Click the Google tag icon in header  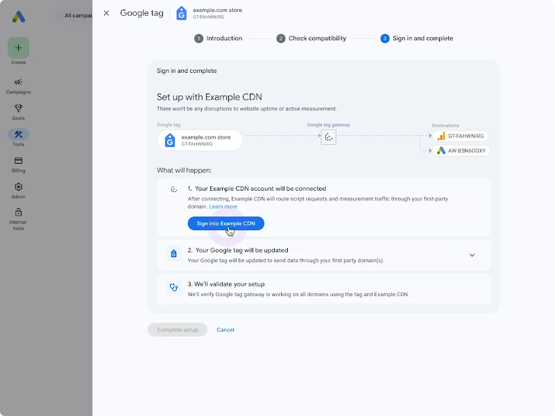pyautogui.click(x=181, y=13)
